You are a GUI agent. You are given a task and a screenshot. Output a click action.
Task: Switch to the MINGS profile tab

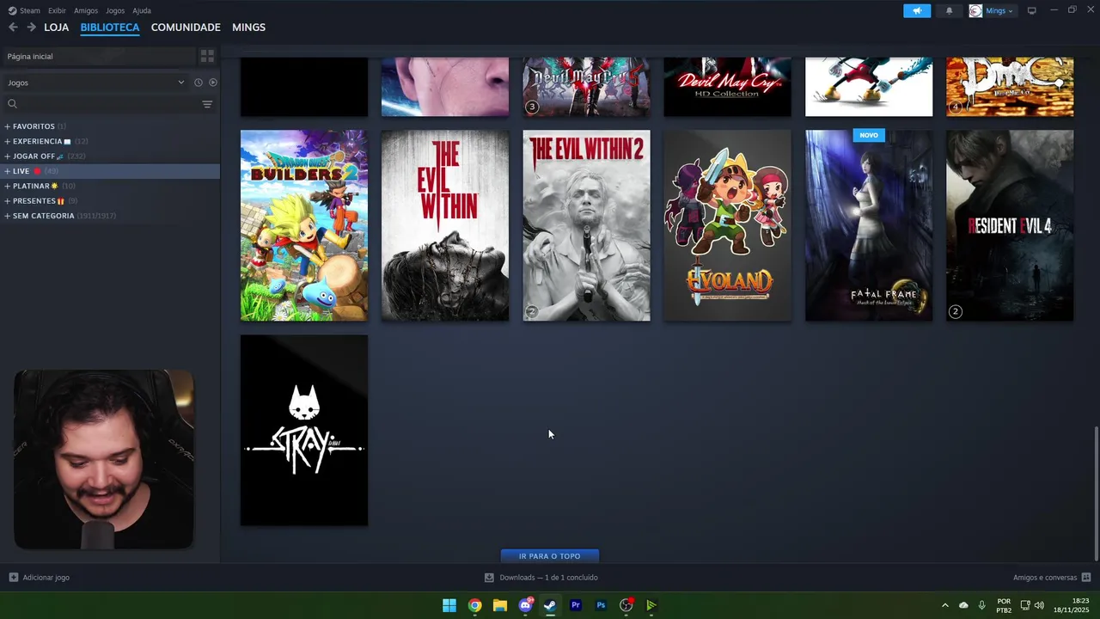(x=249, y=28)
